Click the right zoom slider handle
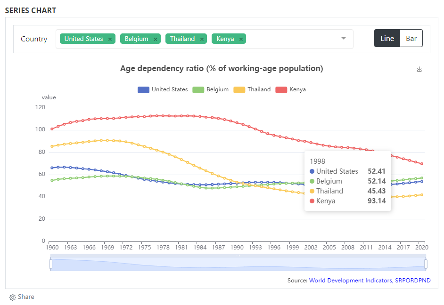This screenshot has width=444, height=305. (426, 264)
